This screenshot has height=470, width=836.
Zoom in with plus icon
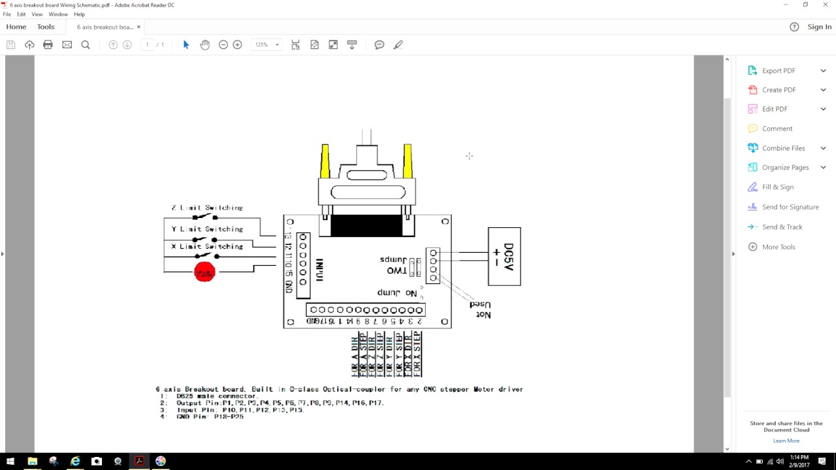[x=238, y=44]
